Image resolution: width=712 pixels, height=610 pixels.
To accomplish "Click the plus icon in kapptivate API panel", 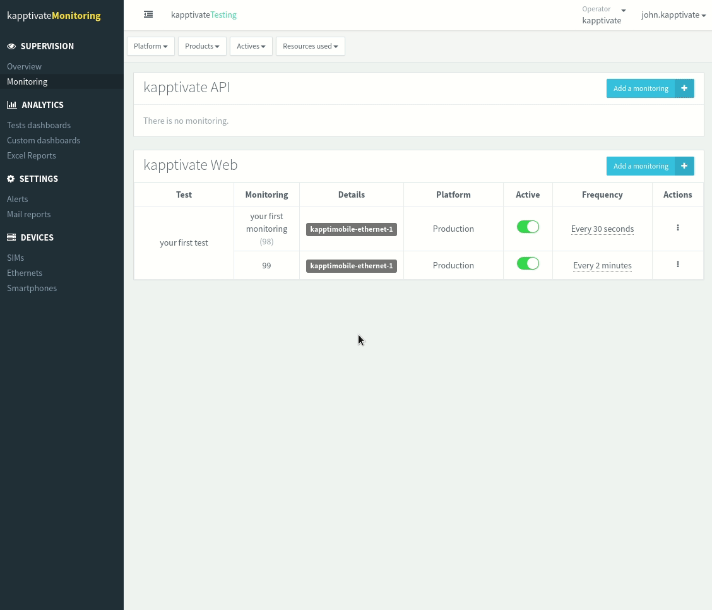I will (x=684, y=88).
